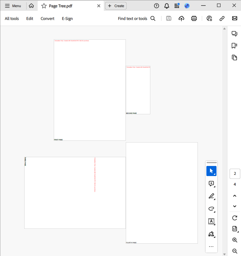Open the E-Sign menu
The height and width of the screenshot is (256, 241).
click(67, 18)
